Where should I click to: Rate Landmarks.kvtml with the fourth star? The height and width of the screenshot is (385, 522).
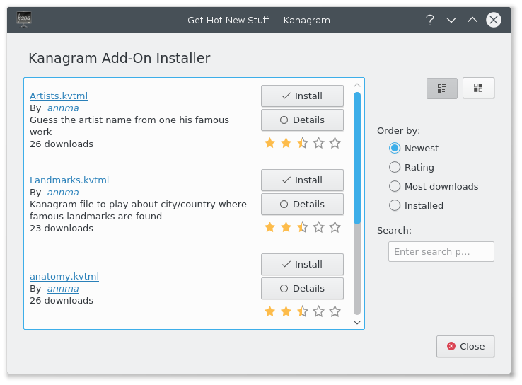point(318,227)
